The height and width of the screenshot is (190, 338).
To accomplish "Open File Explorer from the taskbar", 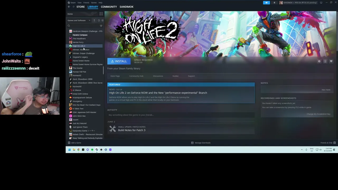I will point(74,150).
